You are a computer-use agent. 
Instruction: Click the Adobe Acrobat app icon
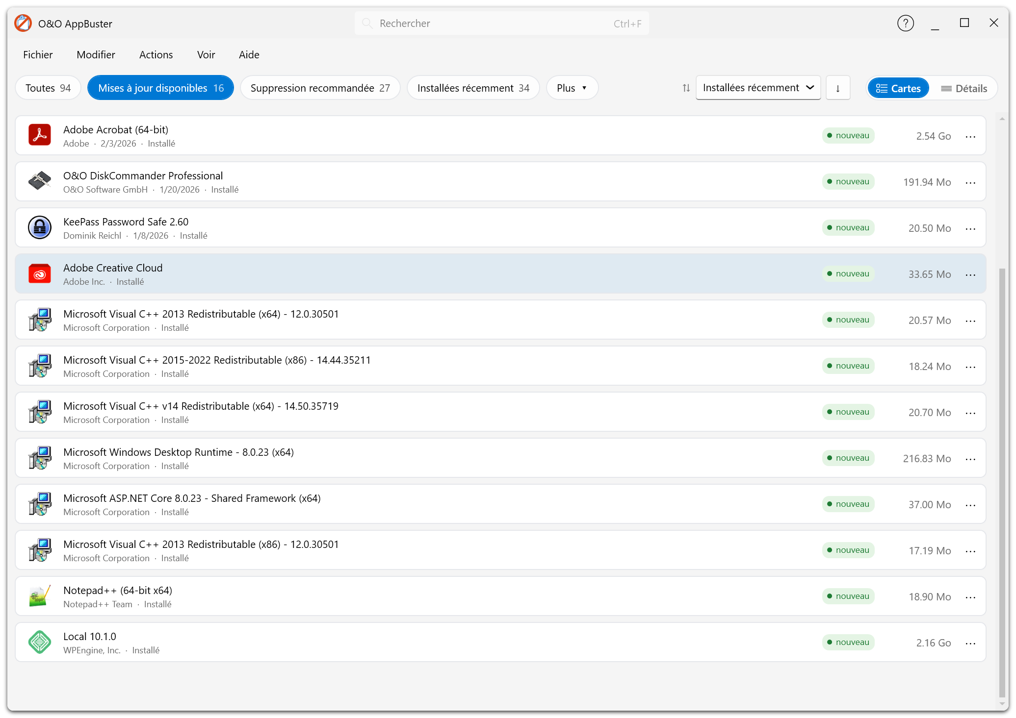point(40,135)
